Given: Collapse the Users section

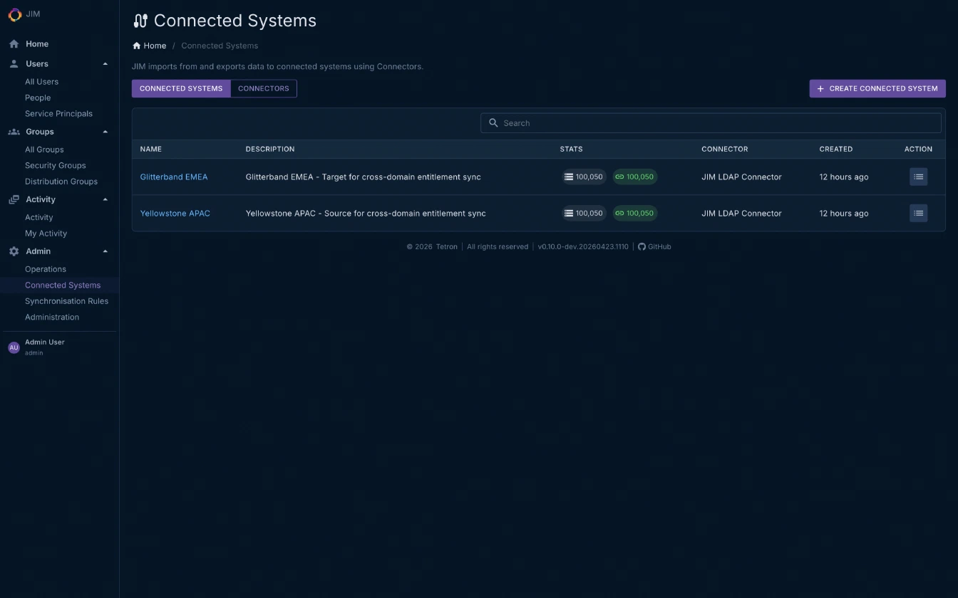Looking at the screenshot, I should [105, 63].
